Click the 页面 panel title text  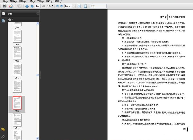(10, 13)
